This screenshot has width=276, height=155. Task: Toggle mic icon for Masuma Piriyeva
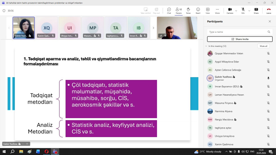click(268, 103)
